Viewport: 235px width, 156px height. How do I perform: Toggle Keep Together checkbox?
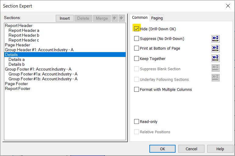137,58
